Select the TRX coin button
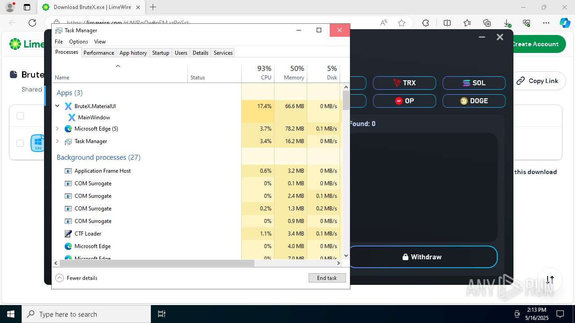Screen dimensions: 575x323 404,83
